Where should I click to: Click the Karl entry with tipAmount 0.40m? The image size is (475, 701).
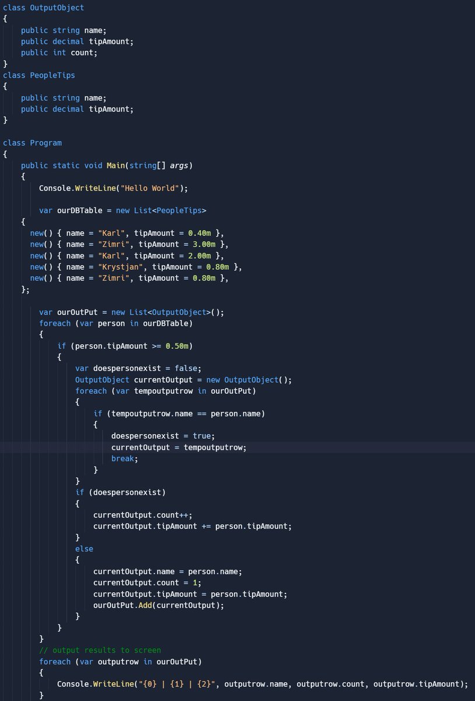127,233
